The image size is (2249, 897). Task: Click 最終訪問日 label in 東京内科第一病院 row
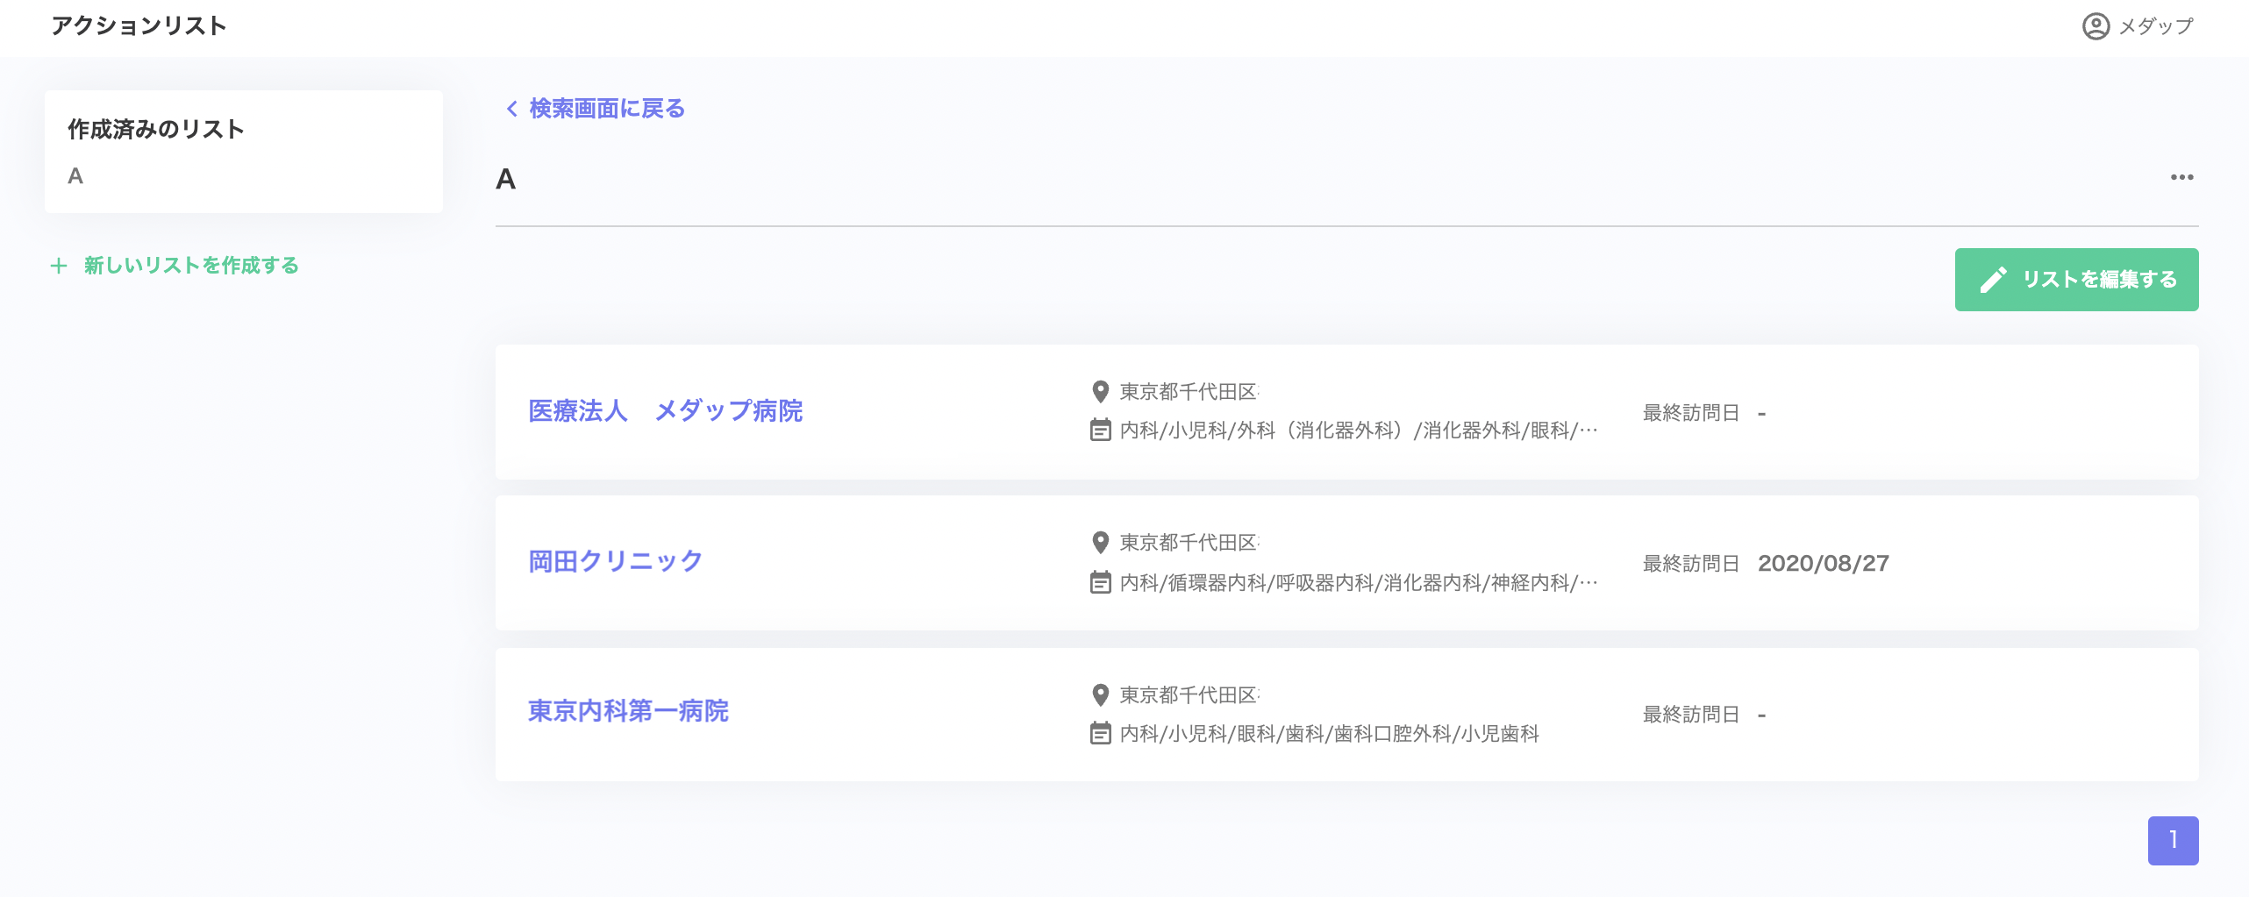(x=1691, y=715)
